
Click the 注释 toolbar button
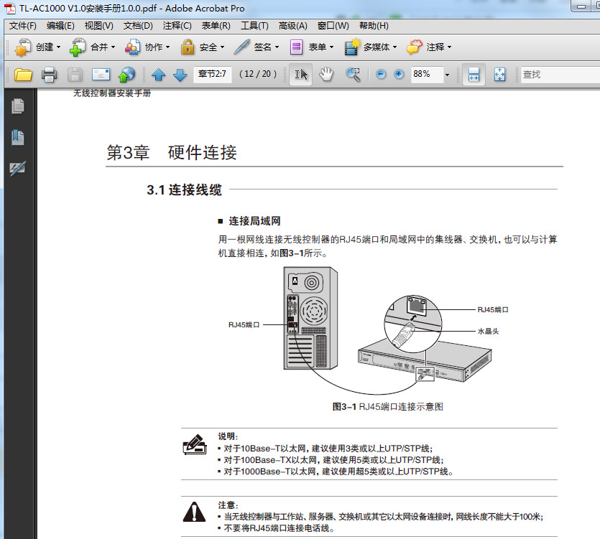429,47
